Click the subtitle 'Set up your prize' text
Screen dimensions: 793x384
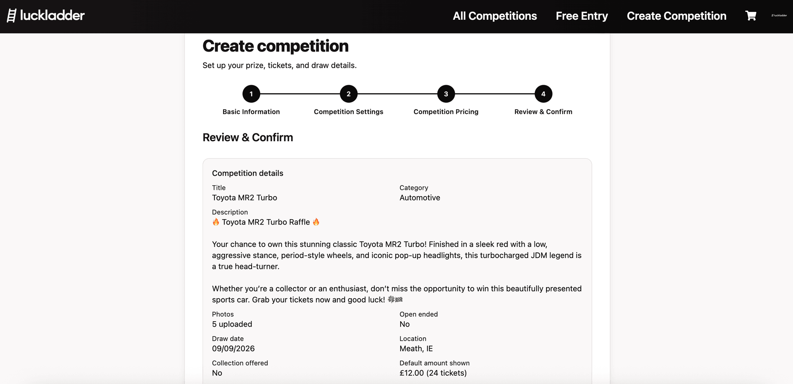coord(280,66)
